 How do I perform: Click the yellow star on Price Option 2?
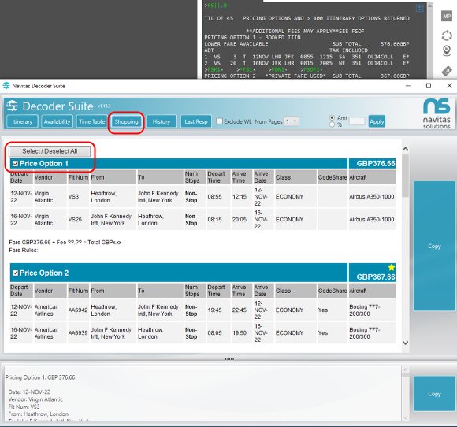tap(391, 267)
